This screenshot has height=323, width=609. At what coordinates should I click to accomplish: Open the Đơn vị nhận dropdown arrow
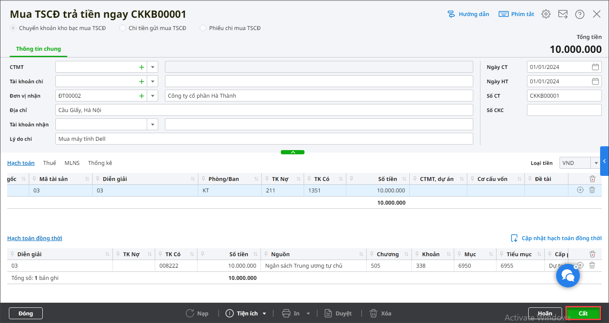(x=152, y=96)
